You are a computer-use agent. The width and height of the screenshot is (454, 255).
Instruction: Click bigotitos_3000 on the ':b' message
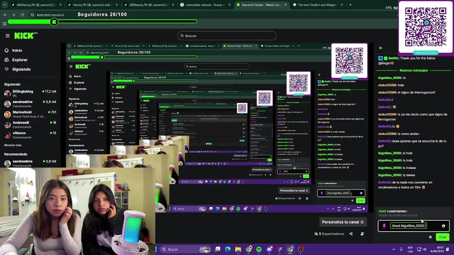click(x=390, y=78)
